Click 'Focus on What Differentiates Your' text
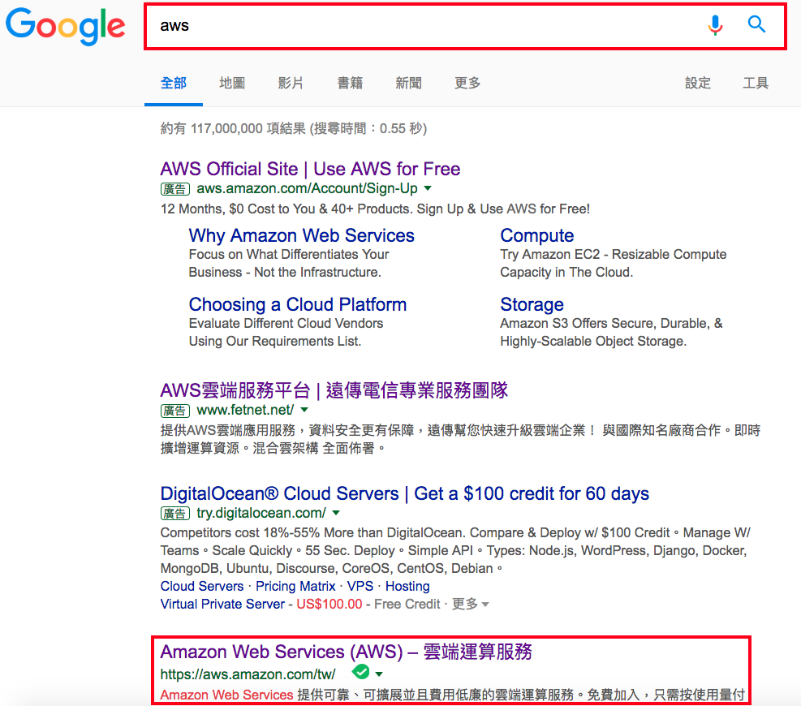This screenshot has width=801, height=706. [289, 255]
